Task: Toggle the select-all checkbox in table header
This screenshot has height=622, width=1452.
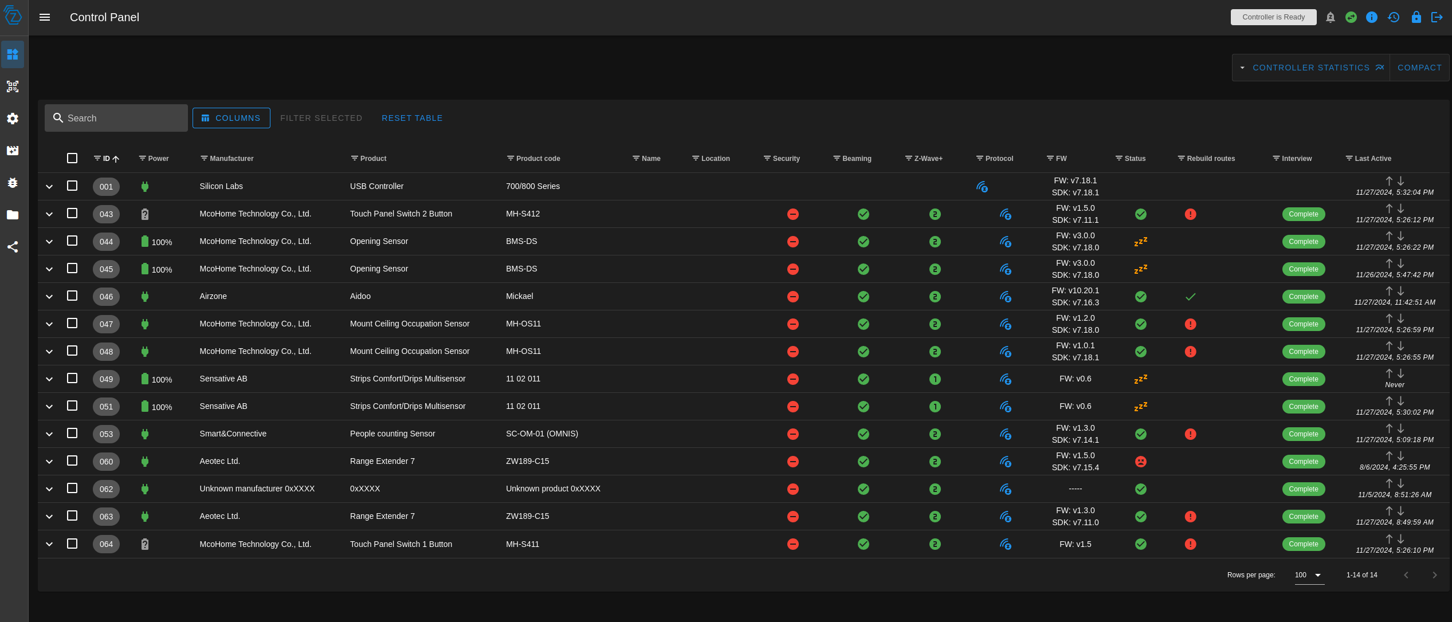Action: [x=72, y=158]
